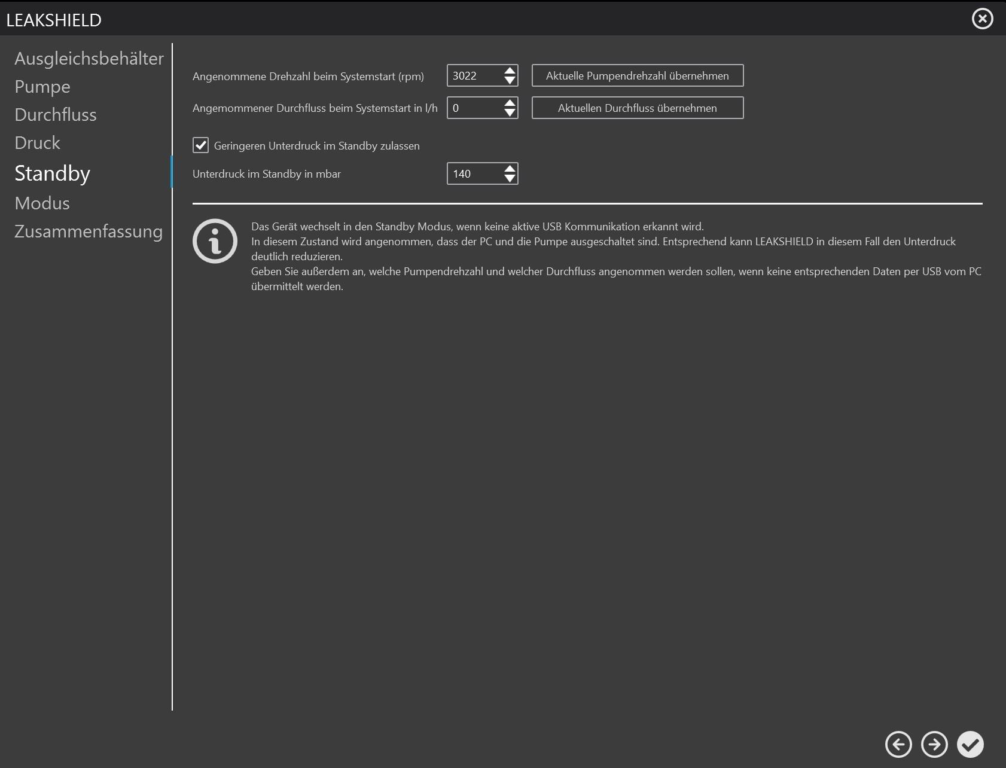Switch to Durchfluss section
Image resolution: width=1006 pixels, height=768 pixels.
coord(56,115)
